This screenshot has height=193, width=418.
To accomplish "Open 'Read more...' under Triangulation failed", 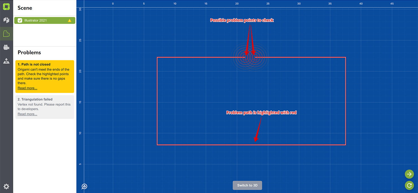I will click(x=27, y=114).
